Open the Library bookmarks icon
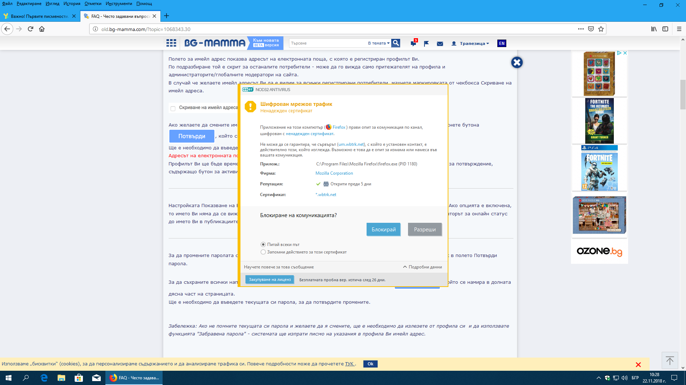686x385 pixels. (654, 29)
